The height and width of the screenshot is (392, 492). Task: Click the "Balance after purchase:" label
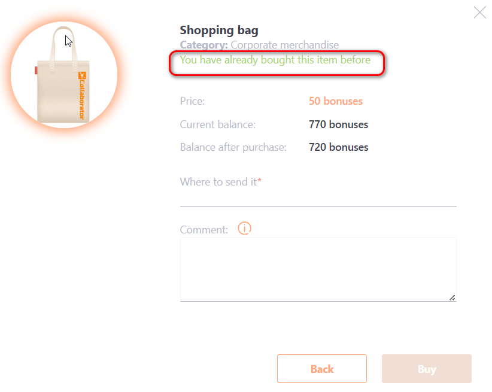point(233,147)
